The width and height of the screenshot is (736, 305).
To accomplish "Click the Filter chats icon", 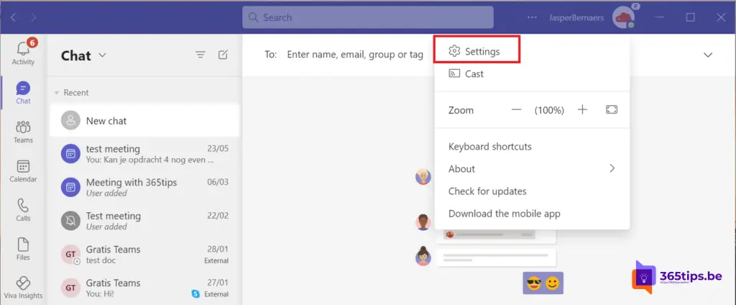I will point(201,55).
